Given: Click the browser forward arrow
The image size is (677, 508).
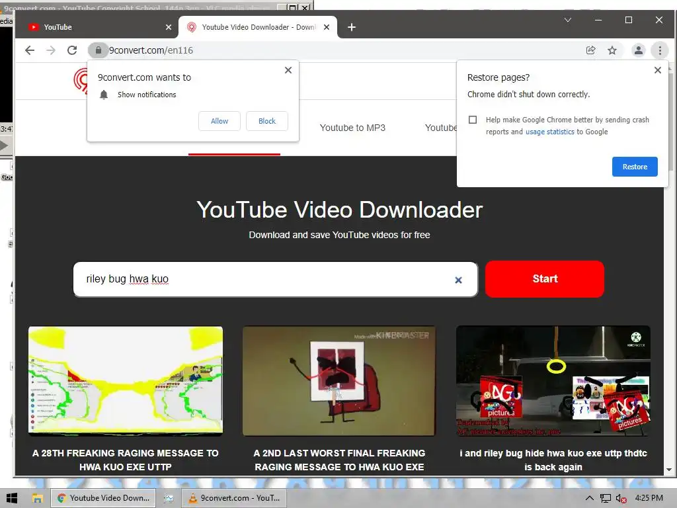Looking at the screenshot, I should tap(51, 50).
